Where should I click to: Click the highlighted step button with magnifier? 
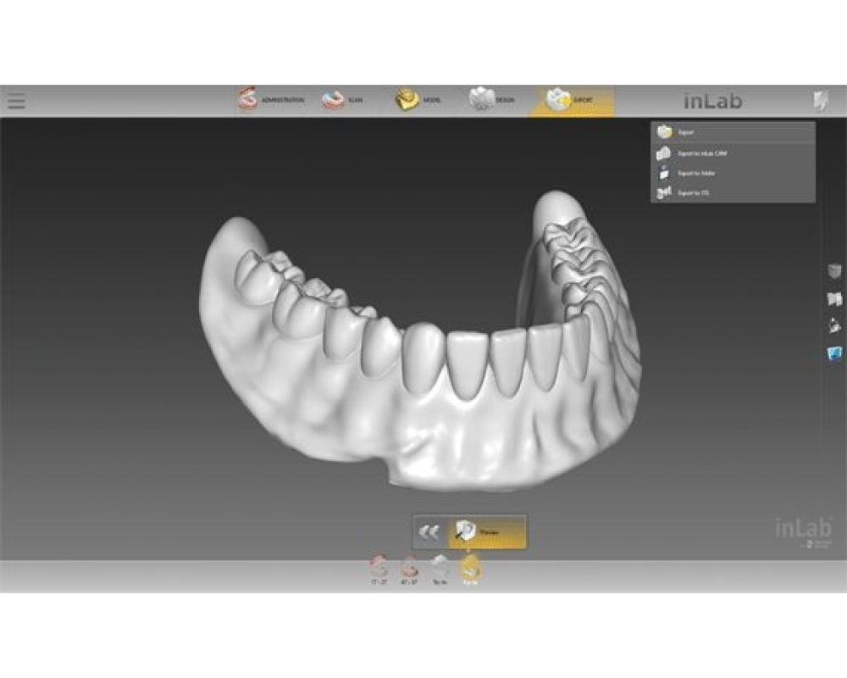pyautogui.click(x=486, y=532)
